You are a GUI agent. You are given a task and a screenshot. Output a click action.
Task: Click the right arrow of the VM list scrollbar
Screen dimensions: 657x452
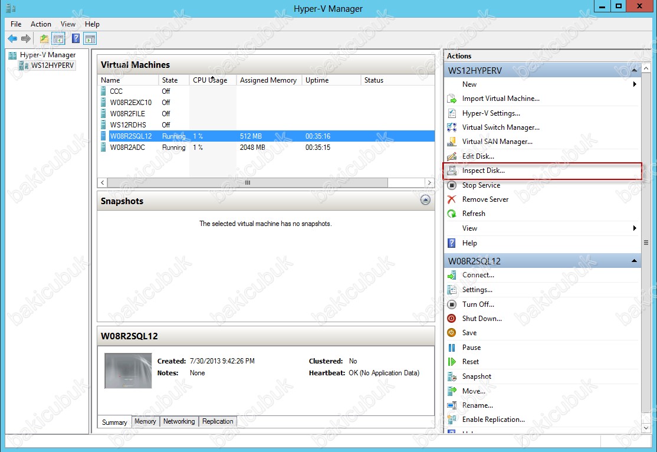(x=429, y=183)
